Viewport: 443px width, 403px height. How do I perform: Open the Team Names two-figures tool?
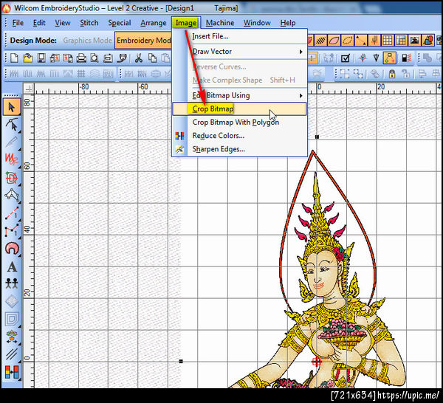(x=12, y=283)
